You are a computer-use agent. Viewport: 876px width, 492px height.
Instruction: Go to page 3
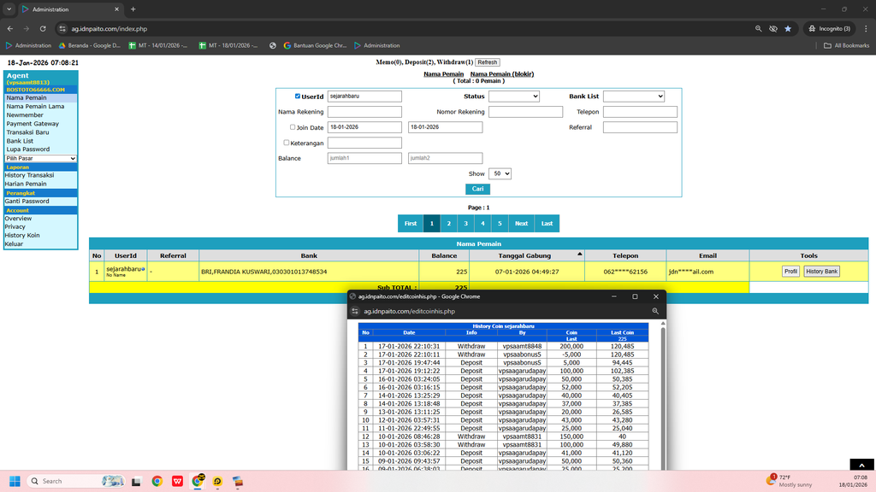coord(465,223)
